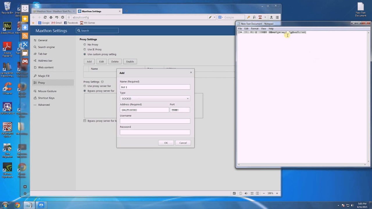Choose Use proxy server for option
Image resolution: width=372 pixels, height=209 pixels.
point(85,86)
